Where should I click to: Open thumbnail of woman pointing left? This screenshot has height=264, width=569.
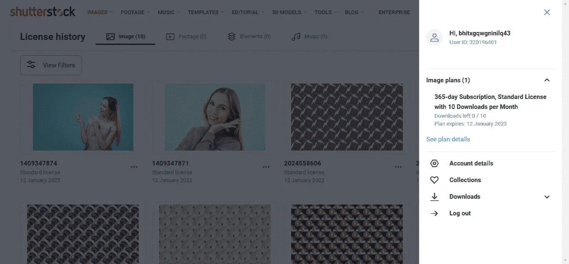(x=83, y=117)
